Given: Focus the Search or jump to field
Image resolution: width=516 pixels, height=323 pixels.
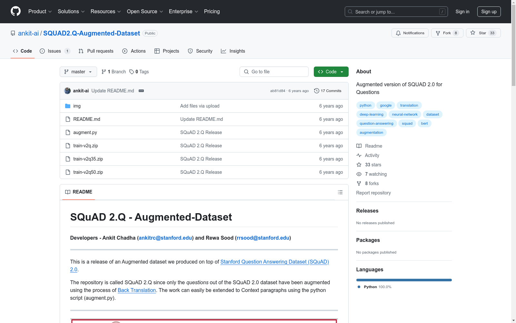Looking at the screenshot, I should point(396,12).
